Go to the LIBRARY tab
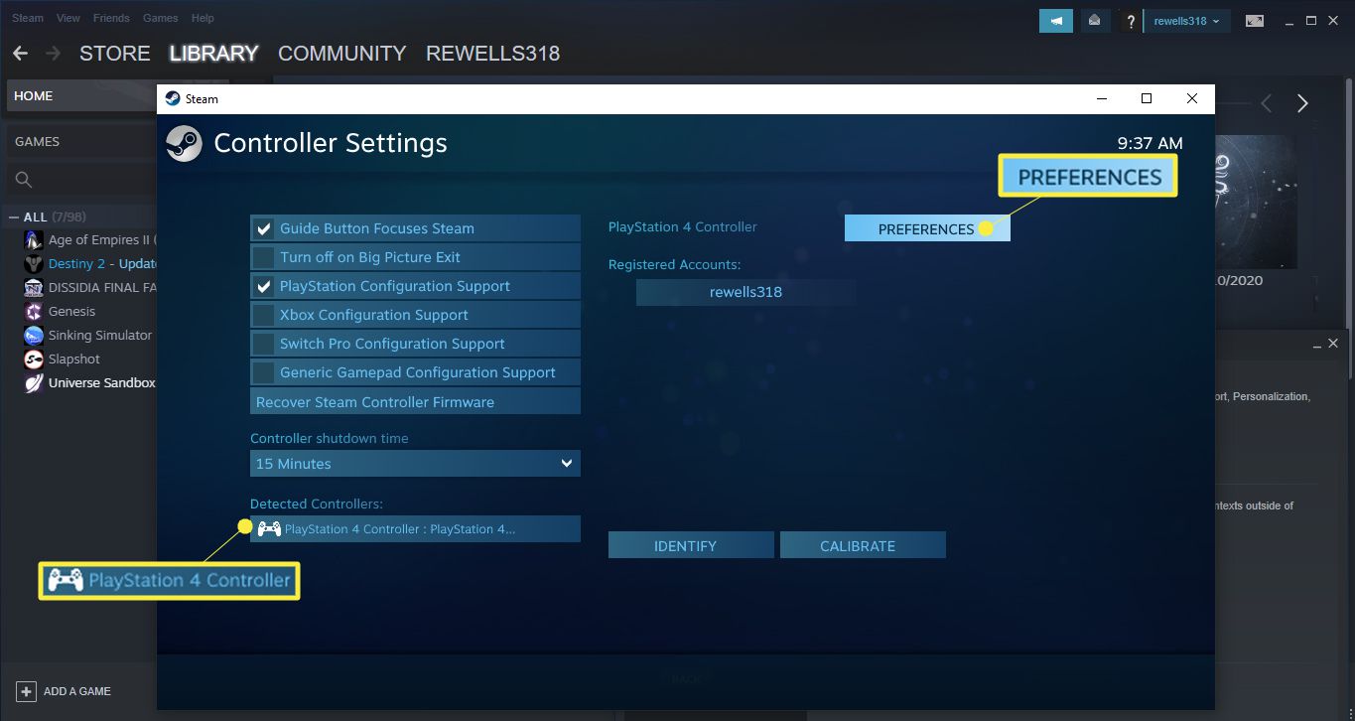Screen dimensions: 1355x721 click(213, 54)
